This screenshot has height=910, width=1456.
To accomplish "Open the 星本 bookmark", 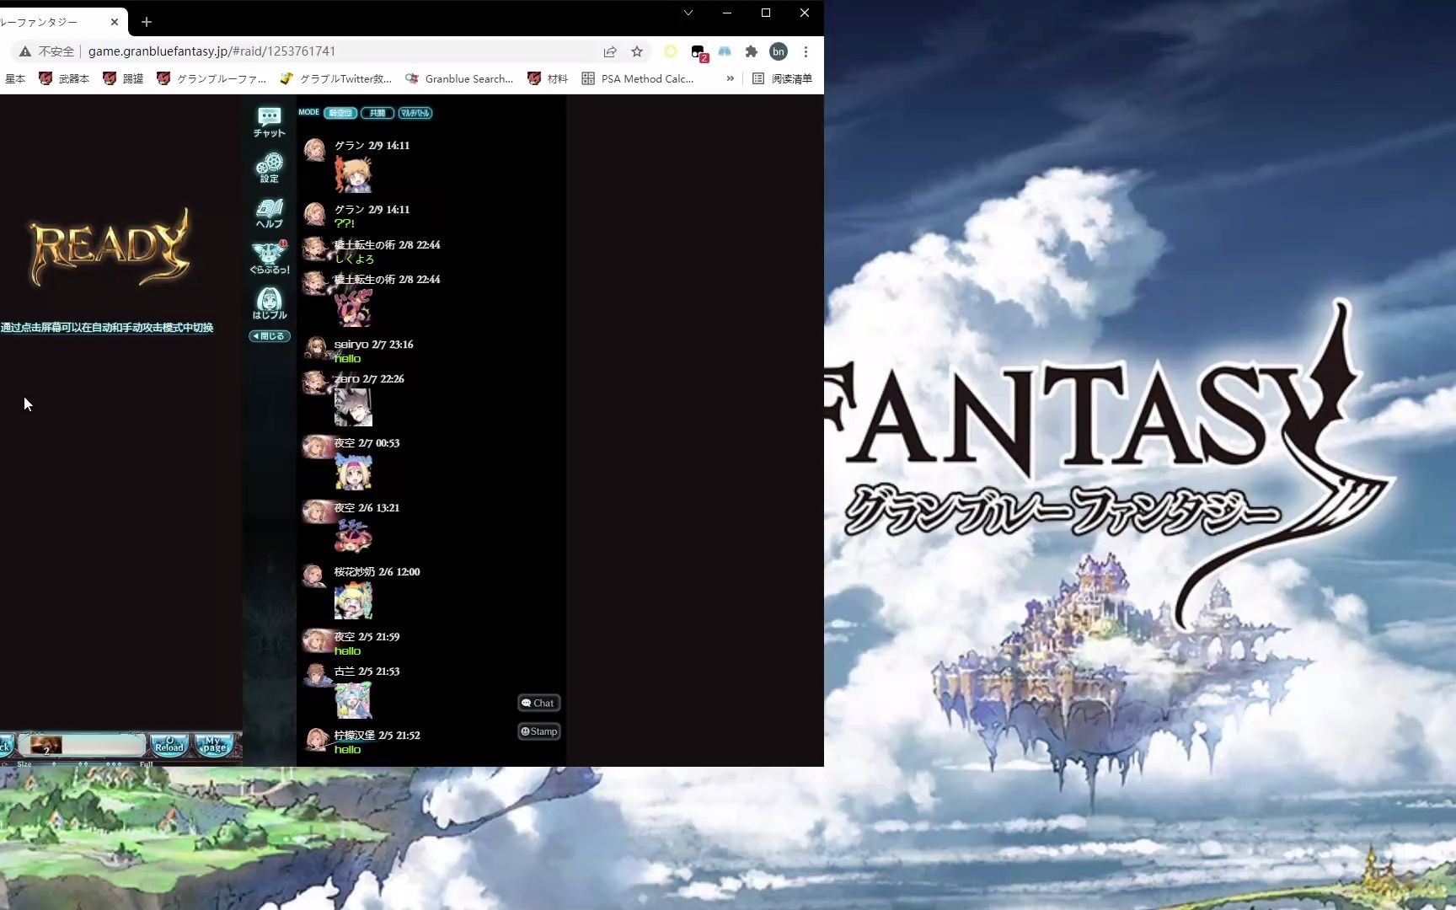I will [15, 78].
